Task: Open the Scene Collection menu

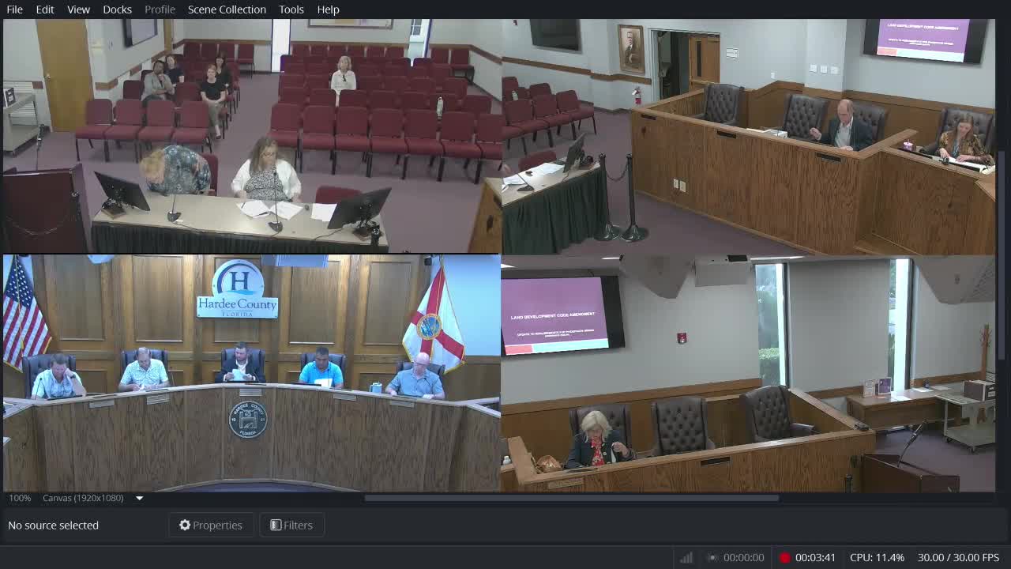Action: (x=226, y=9)
